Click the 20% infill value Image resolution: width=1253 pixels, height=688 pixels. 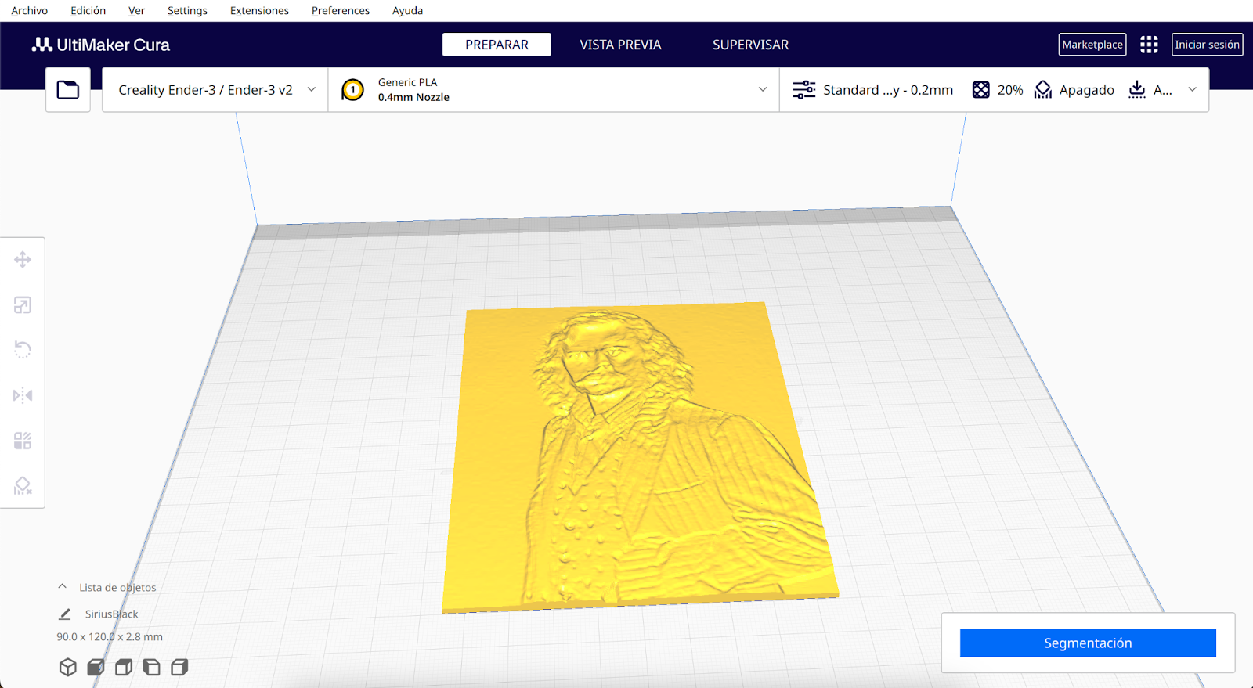pyautogui.click(x=1010, y=90)
